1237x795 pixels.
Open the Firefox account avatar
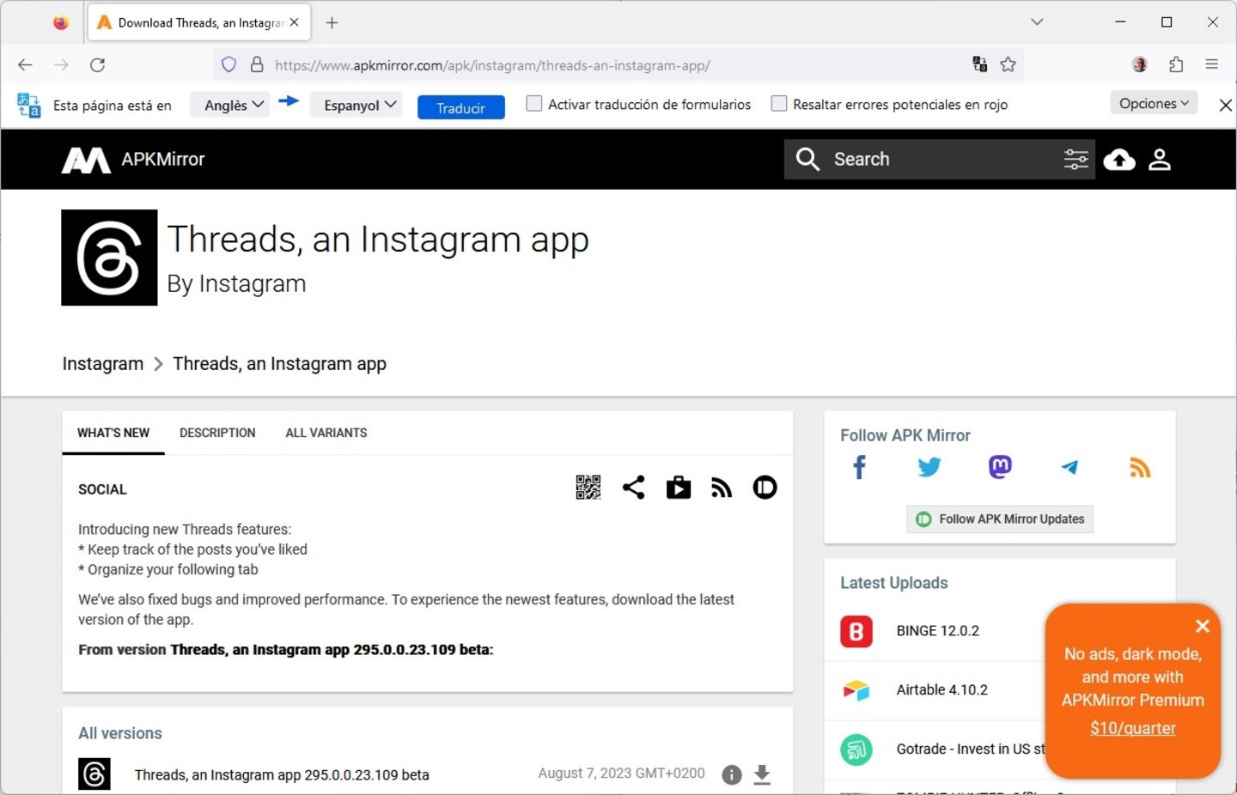[1140, 64]
